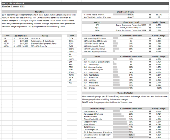Screen dimensions: 170x140
Task: Select the Aerospace & Defense row label
Action: point(93,114)
